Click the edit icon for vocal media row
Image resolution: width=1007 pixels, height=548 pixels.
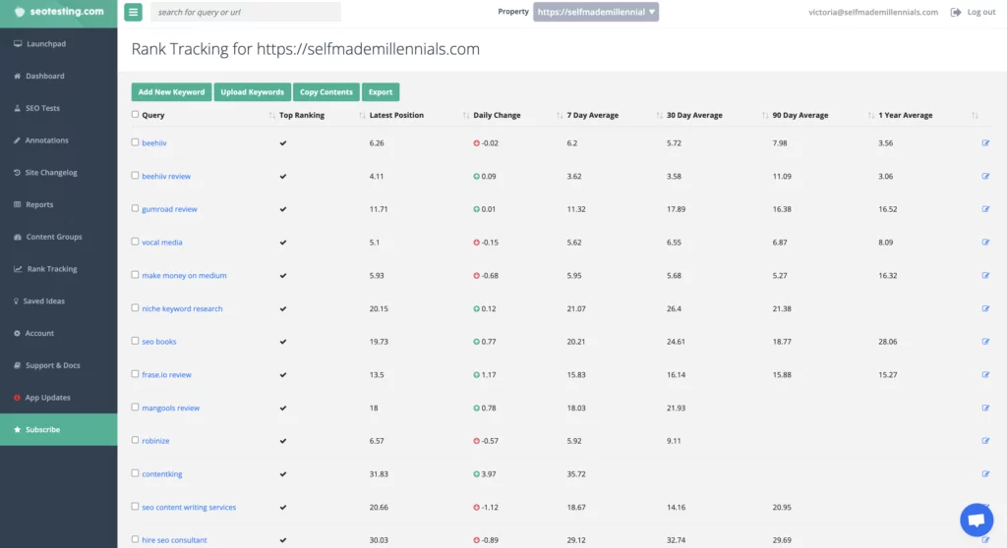coord(985,242)
